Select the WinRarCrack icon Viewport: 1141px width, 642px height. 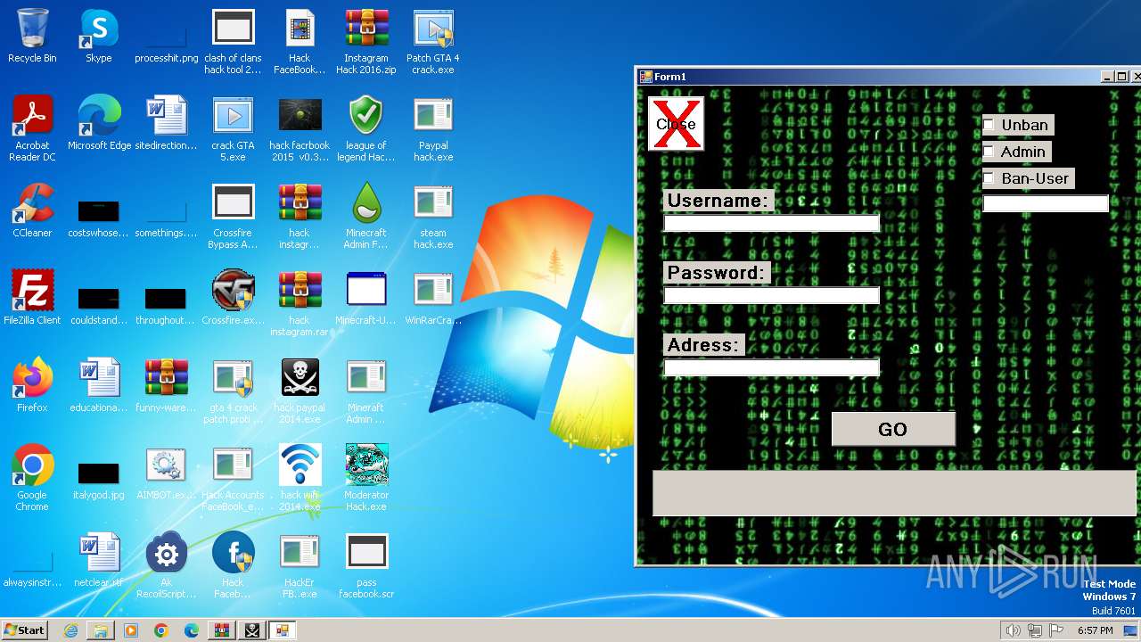point(433,299)
